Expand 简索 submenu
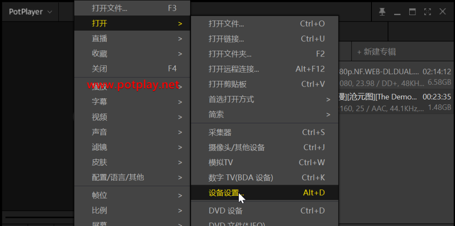455x226 pixels. [265, 115]
